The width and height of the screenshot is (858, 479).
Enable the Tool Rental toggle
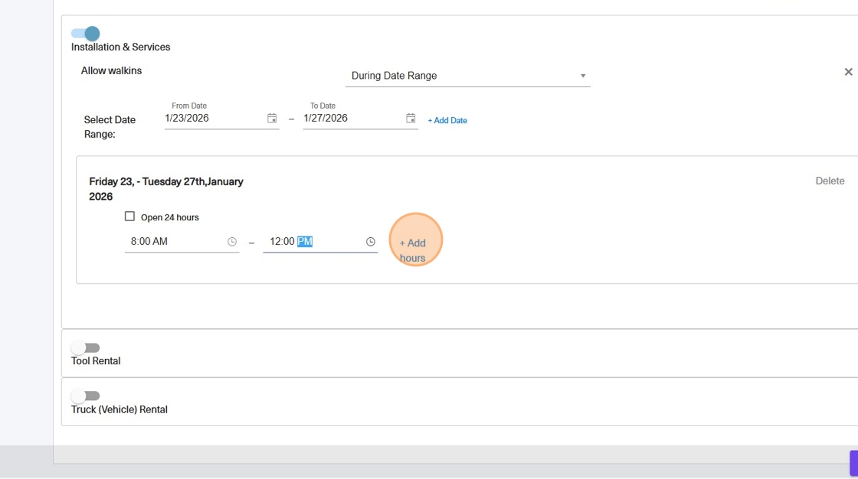(86, 348)
